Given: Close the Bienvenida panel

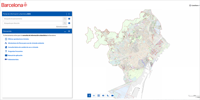Looking at the screenshot, I should pos(69,31).
